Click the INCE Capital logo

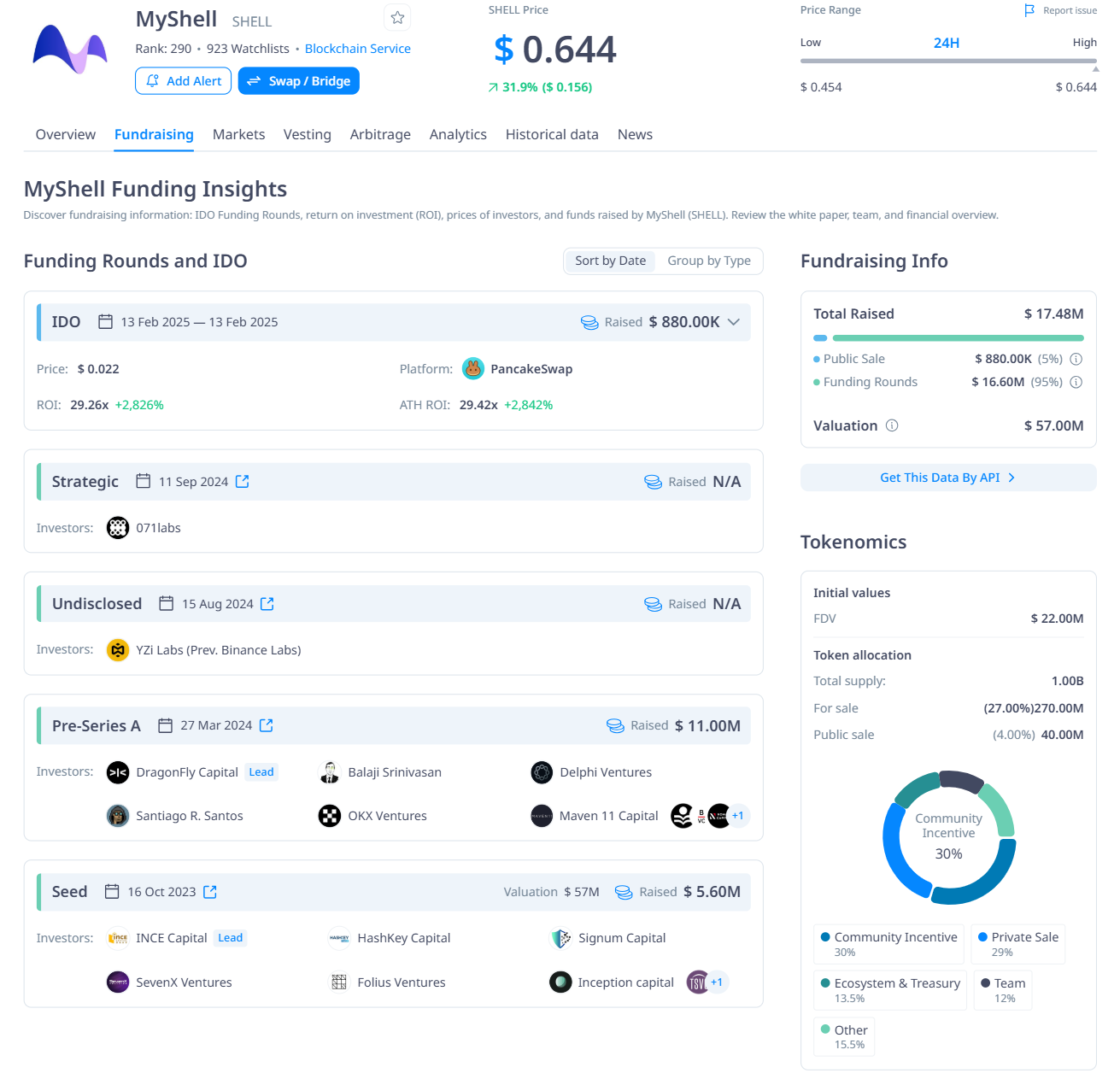pyautogui.click(x=118, y=938)
